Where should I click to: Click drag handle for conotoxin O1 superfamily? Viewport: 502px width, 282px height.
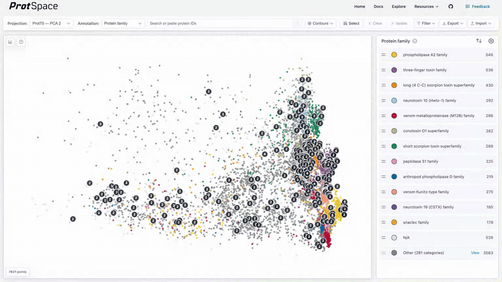point(383,131)
